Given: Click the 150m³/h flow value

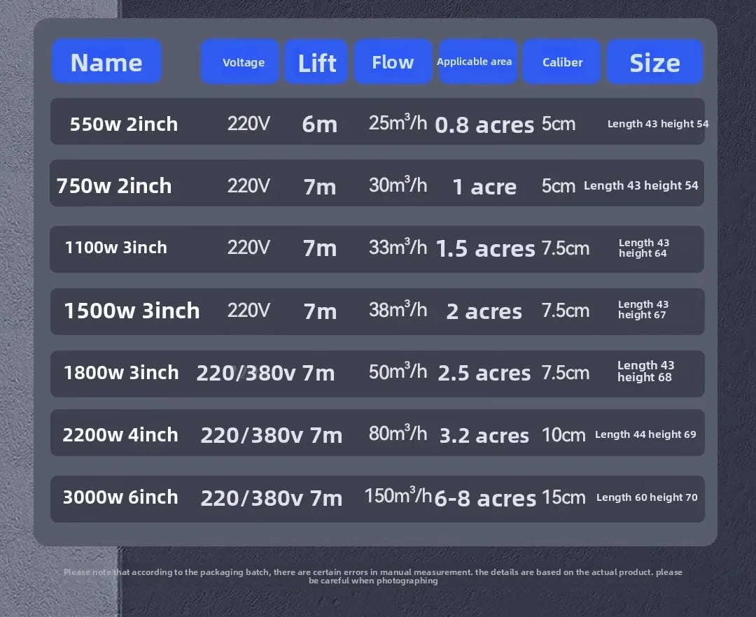Looking at the screenshot, I should coord(398,495).
